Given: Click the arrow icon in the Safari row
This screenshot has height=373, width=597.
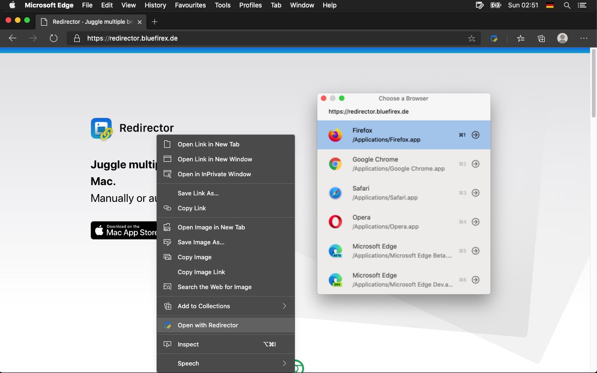Looking at the screenshot, I should pyautogui.click(x=475, y=193).
